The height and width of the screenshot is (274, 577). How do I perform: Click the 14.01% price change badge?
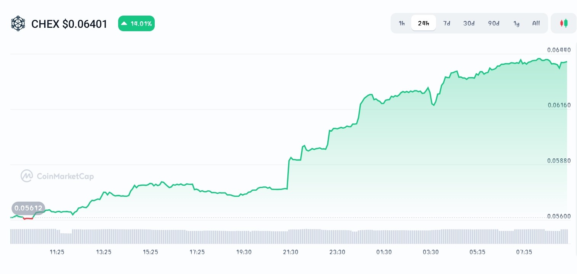pyautogui.click(x=136, y=24)
